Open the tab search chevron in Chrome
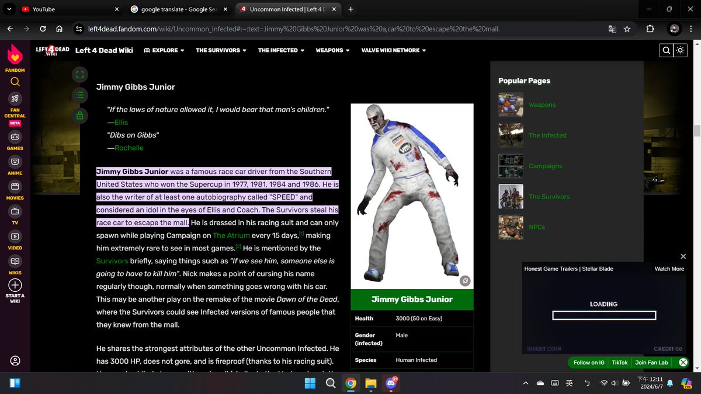The width and height of the screenshot is (701, 394). point(9,9)
